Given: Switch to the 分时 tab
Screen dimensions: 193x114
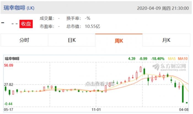Looking at the screenshot, I should 24,40.
